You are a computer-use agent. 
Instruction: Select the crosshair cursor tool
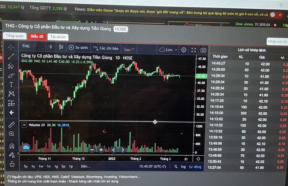coord(11,46)
